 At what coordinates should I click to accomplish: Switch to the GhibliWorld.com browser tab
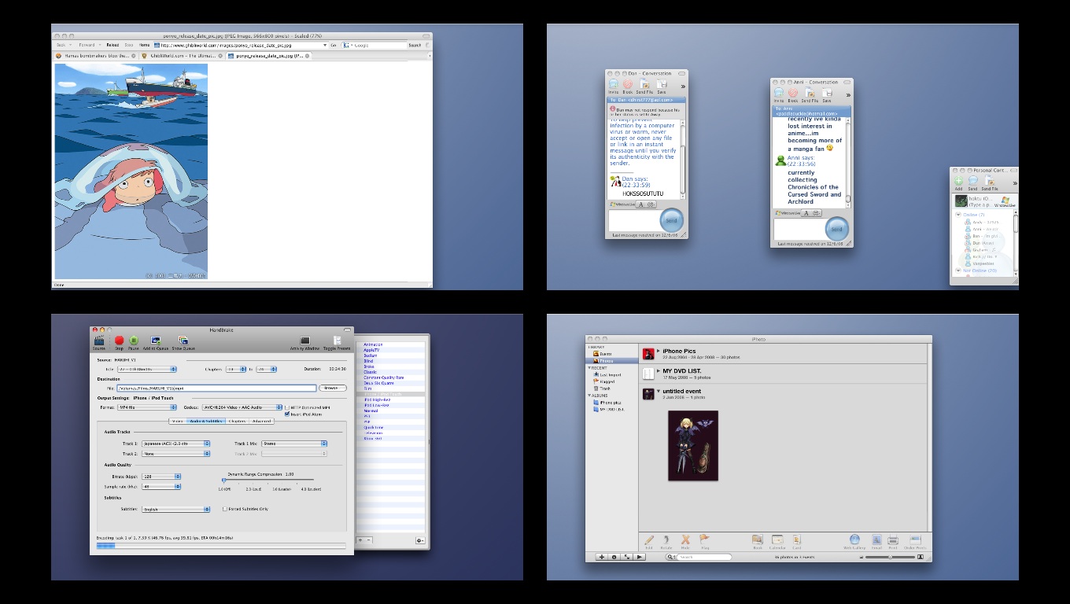click(x=182, y=56)
